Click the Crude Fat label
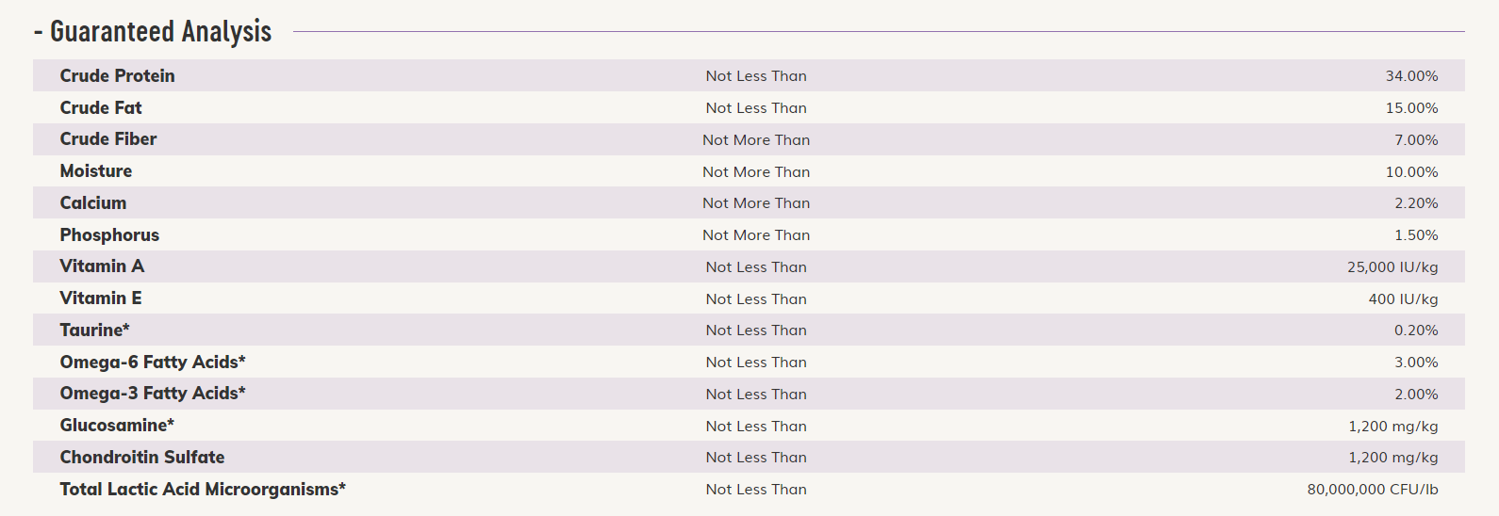1499x516 pixels. 101,108
